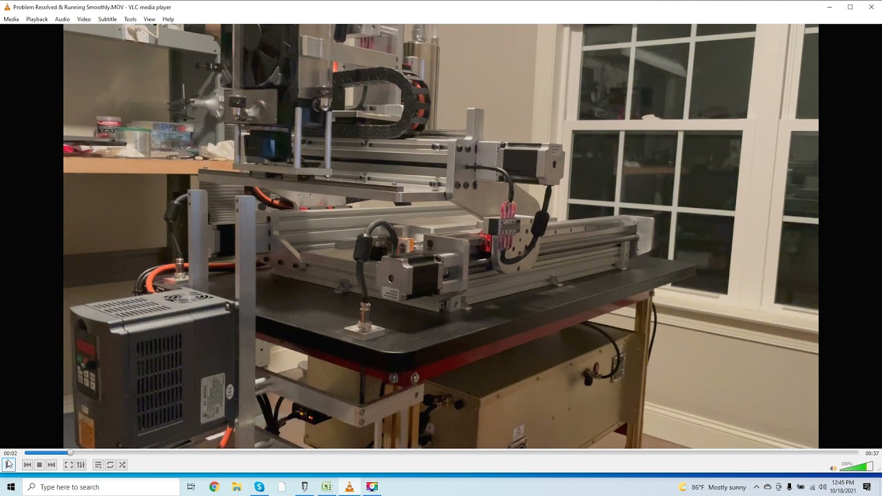The image size is (882, 496).
Task: Toggle loop playback mode
Action: click(110, 465)
